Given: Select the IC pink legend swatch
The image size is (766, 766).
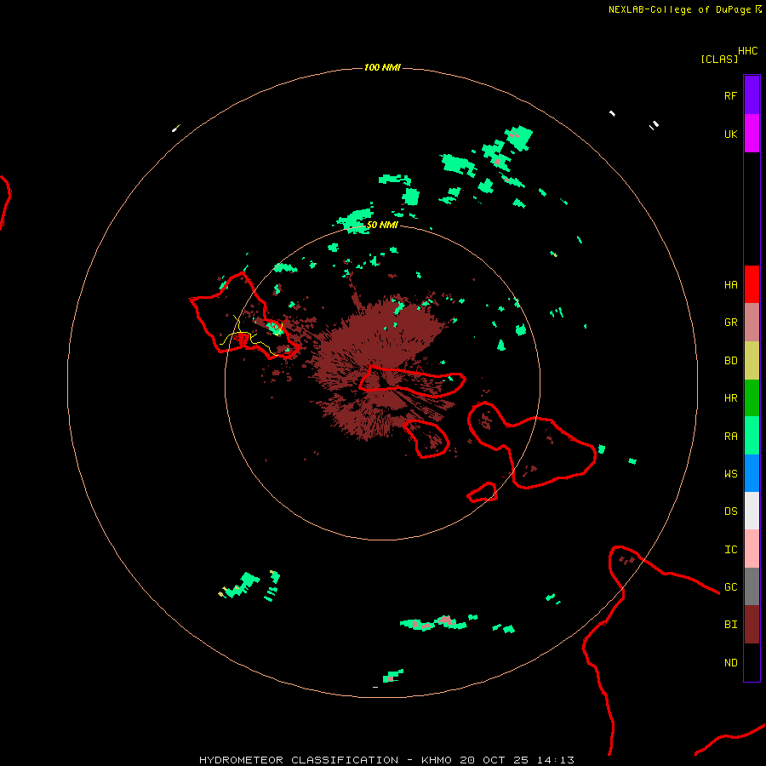Looking at the screenshot, I should [752, 549].
